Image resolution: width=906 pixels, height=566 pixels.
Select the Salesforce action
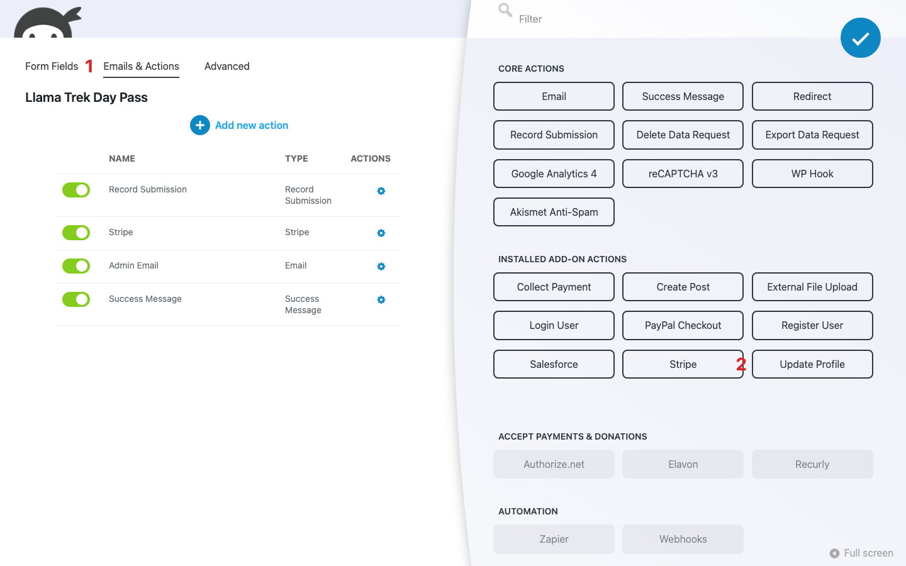click(554, 364)
